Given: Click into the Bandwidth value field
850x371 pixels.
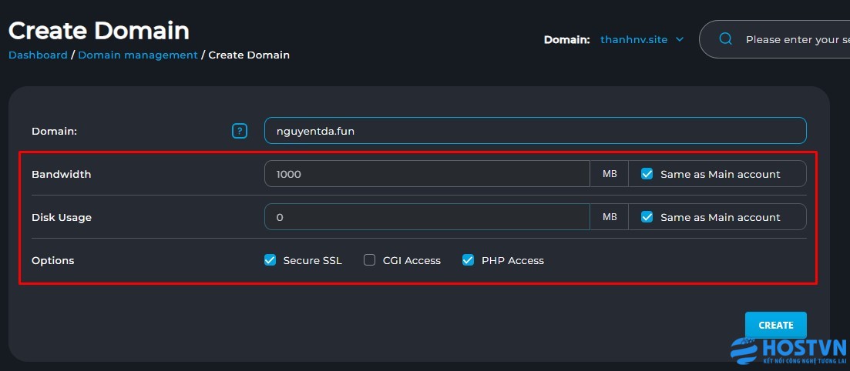Looking at the screenshot, I should (x=427, y=174).
